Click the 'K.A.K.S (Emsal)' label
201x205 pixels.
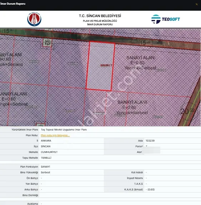134,190
